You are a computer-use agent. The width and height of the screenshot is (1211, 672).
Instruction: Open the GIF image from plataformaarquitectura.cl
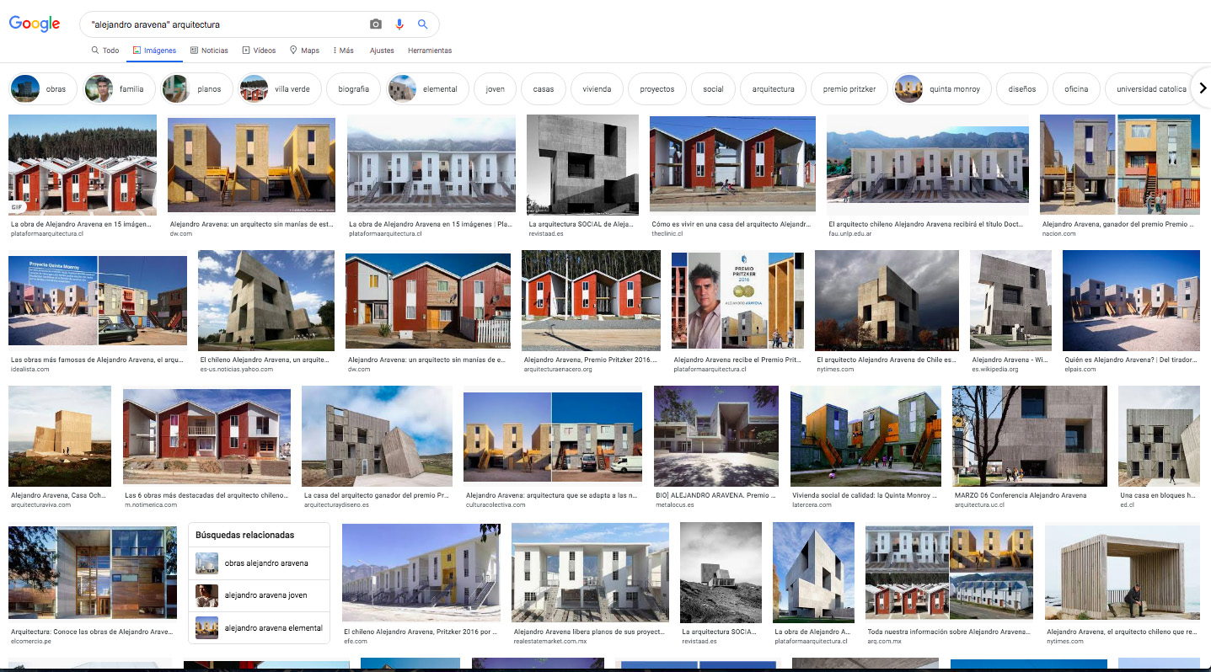point(83,164)
